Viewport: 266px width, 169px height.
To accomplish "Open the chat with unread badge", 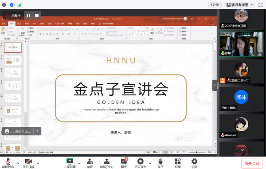I will coord(124,161).
